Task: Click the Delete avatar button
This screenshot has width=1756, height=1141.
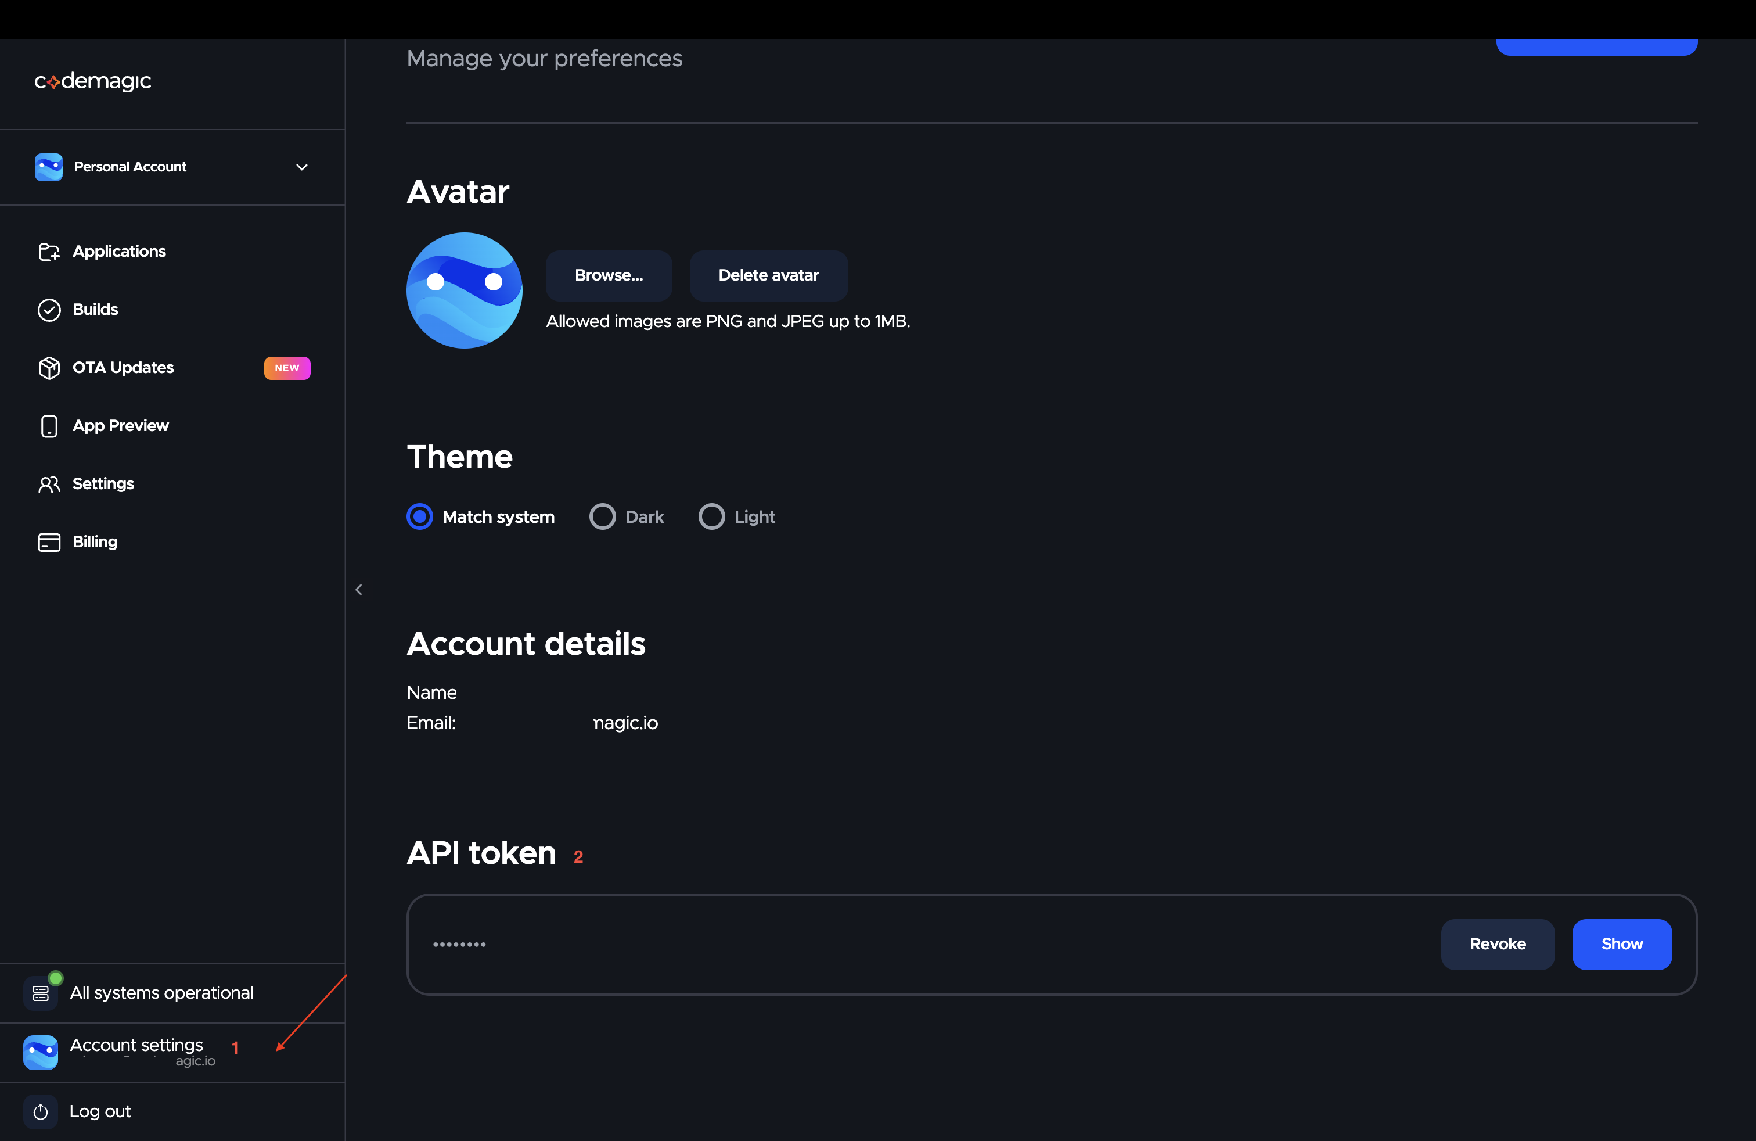Action: 768,275
